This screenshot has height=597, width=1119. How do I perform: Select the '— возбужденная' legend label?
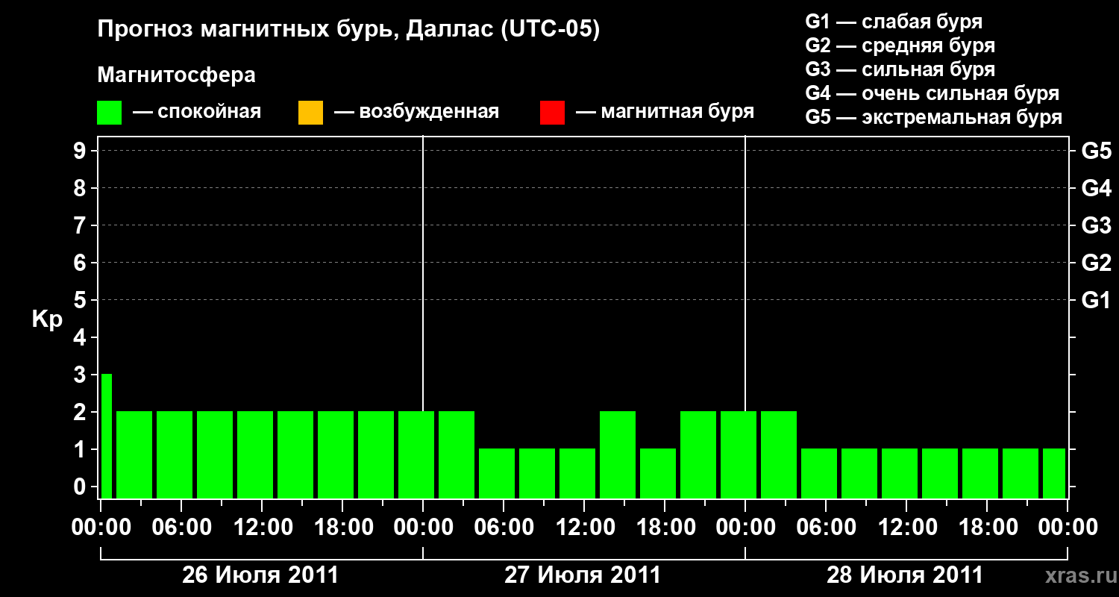point(416,112)
